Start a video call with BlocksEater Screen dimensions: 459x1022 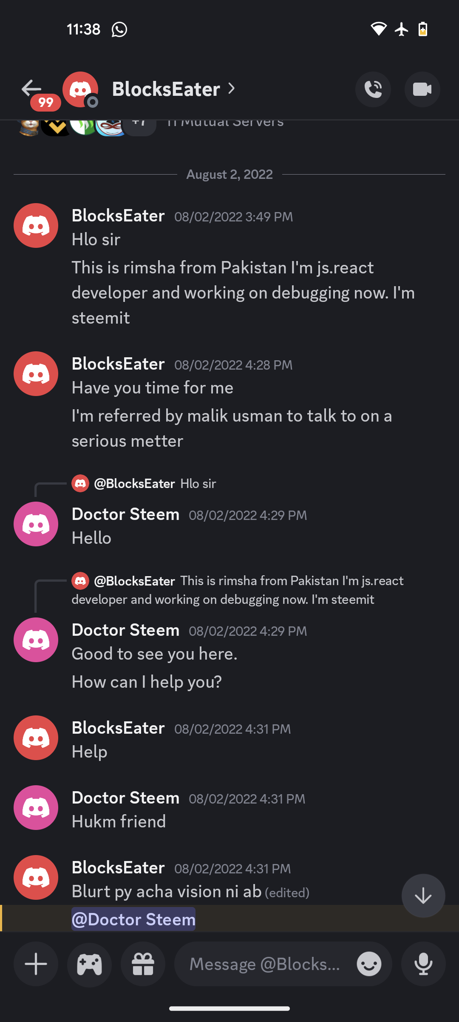pyautogui.click(x=422, y=89)
